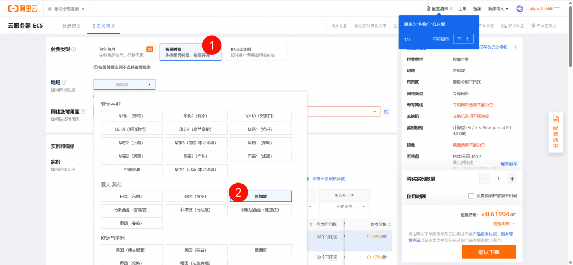Open 备案 in the top menu
The width and height of the screenshot is (573, 265).
click(x=477, y=8)
